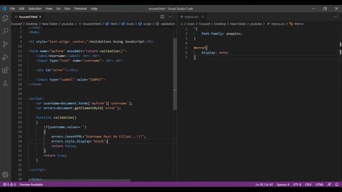The width and height of the screenshot is (342, 192).
Task: Open notifications bell in status bar
Action: (337, 185)
